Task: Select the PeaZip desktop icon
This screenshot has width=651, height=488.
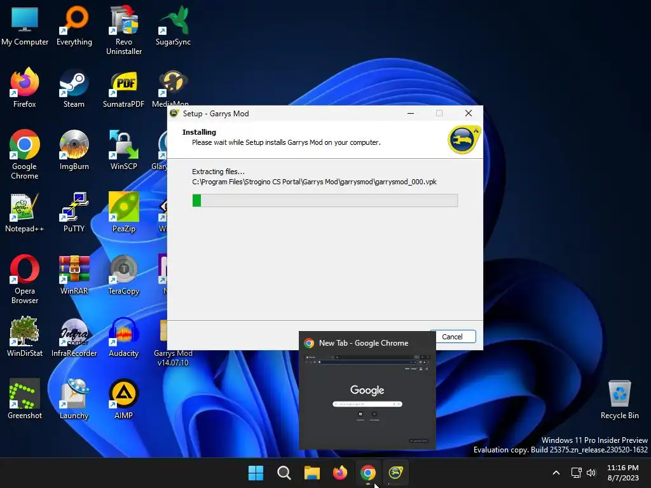Action: (124, 212)
